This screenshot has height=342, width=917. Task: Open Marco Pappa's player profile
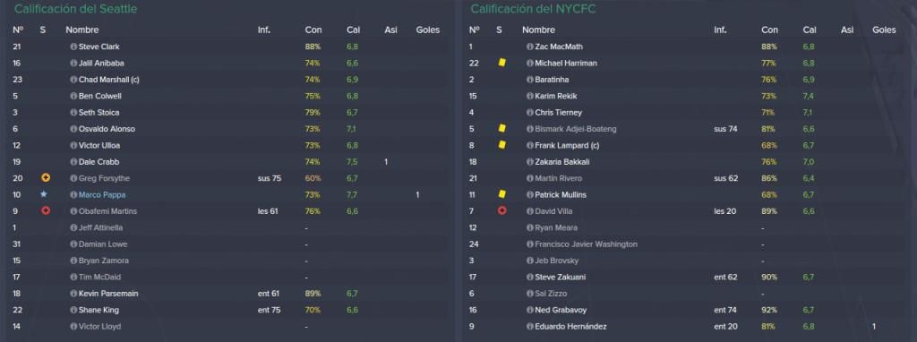point(102,194)
